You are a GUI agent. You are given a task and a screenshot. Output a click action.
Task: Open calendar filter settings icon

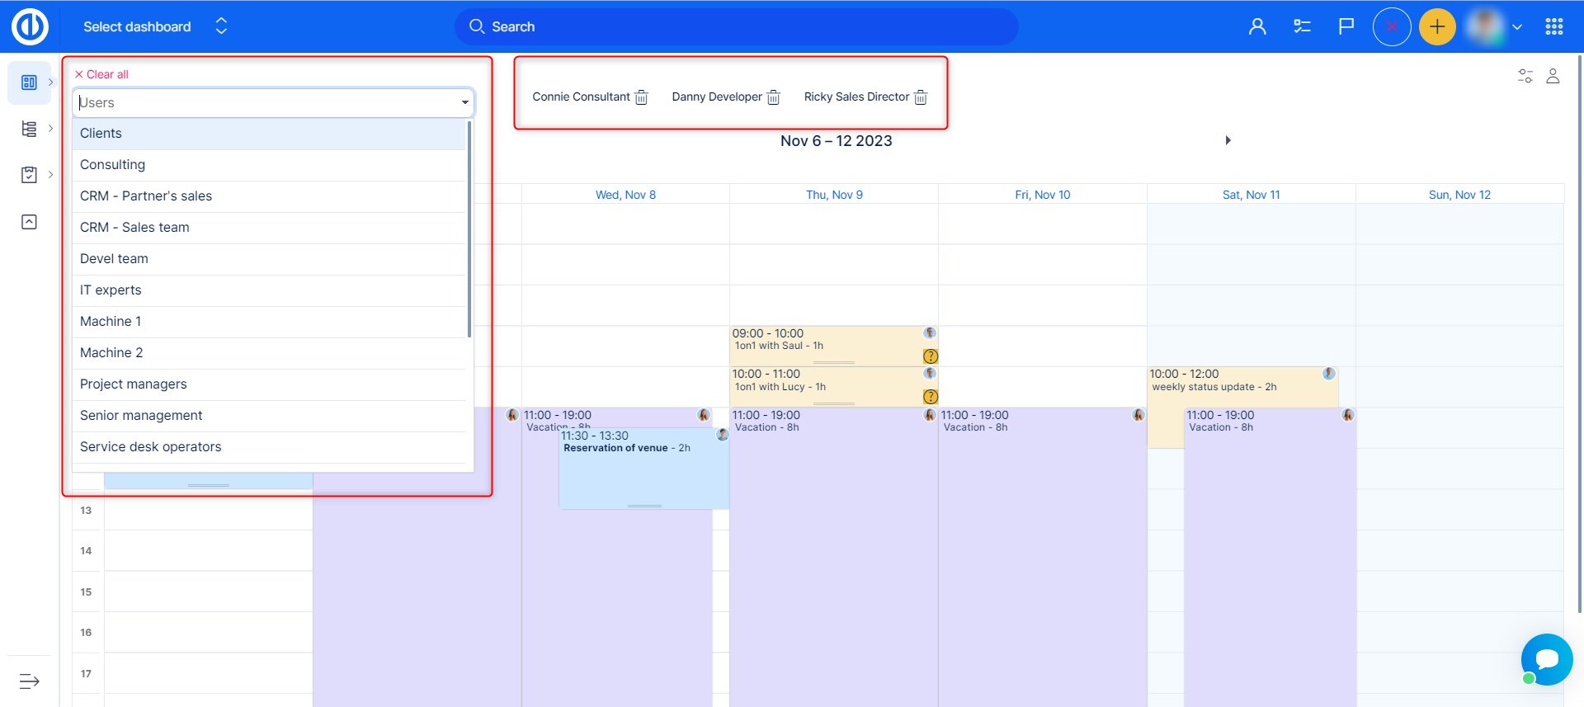(x=1525, y=76)
